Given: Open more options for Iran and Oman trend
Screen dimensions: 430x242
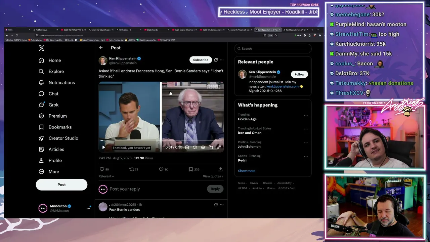Looking at the screenshot, I should 306,129.
